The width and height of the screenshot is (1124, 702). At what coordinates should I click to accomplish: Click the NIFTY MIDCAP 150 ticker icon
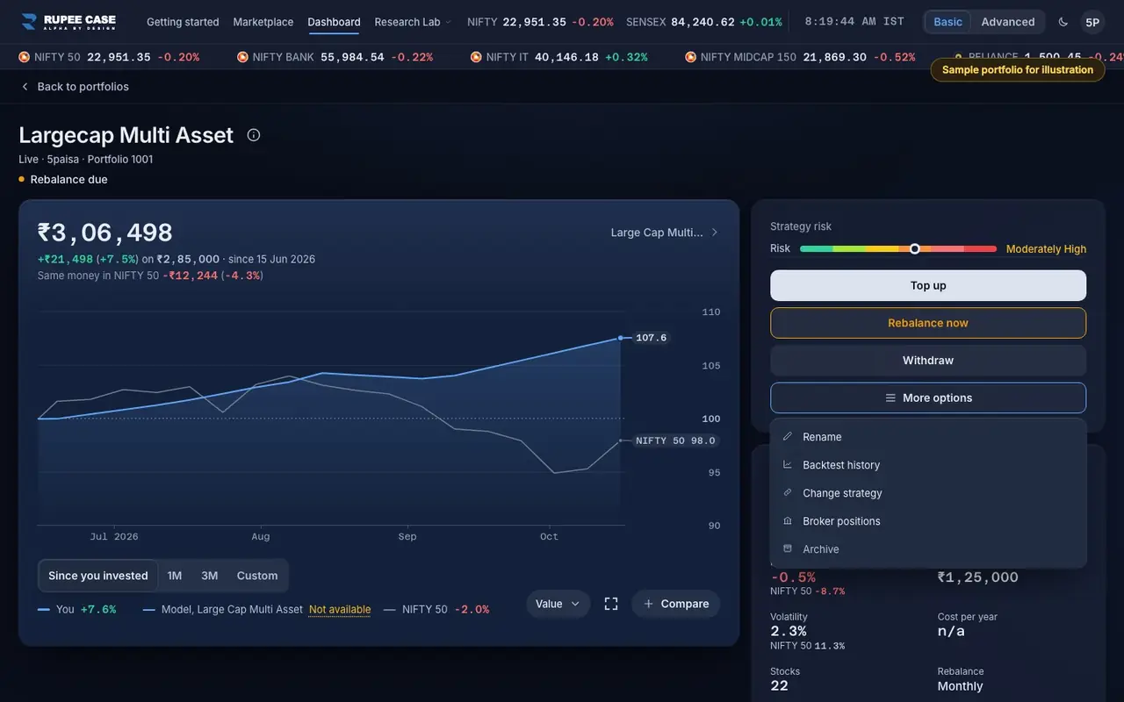coord(691,57)
